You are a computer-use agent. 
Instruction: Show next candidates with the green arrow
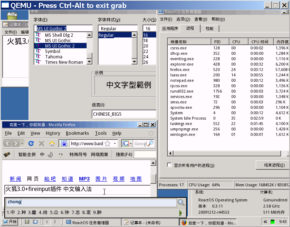pos(181,213)
